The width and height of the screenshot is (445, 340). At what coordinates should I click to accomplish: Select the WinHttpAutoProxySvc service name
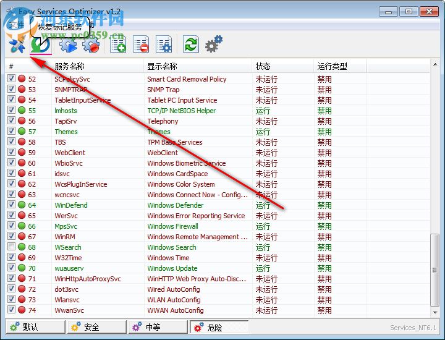(88, 279)
